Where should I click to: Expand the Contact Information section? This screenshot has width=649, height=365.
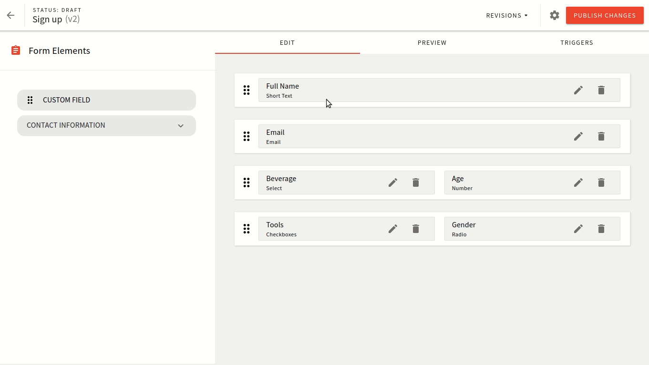181,126
